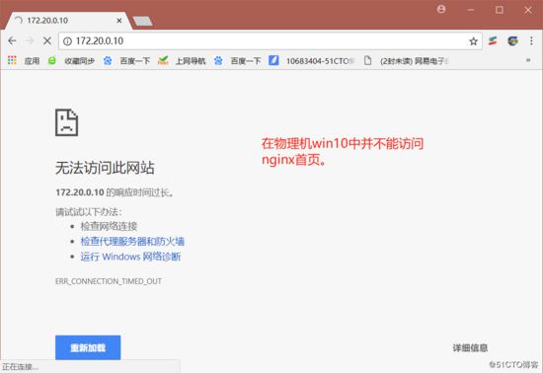Viewport: 543px width, 373px height.
Task: View site information icon in address bar
Action: (x=67, y=41)
